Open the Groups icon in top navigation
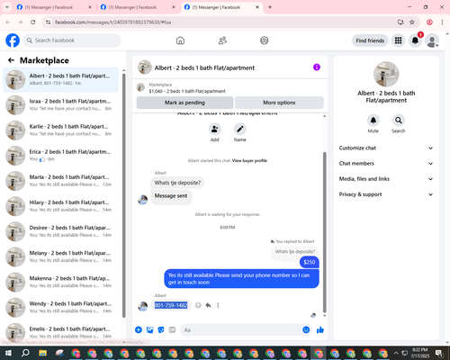 265,40
